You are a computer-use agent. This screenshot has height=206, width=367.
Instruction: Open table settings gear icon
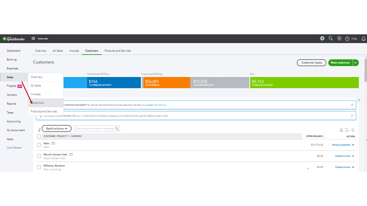(x=353, y=130)
